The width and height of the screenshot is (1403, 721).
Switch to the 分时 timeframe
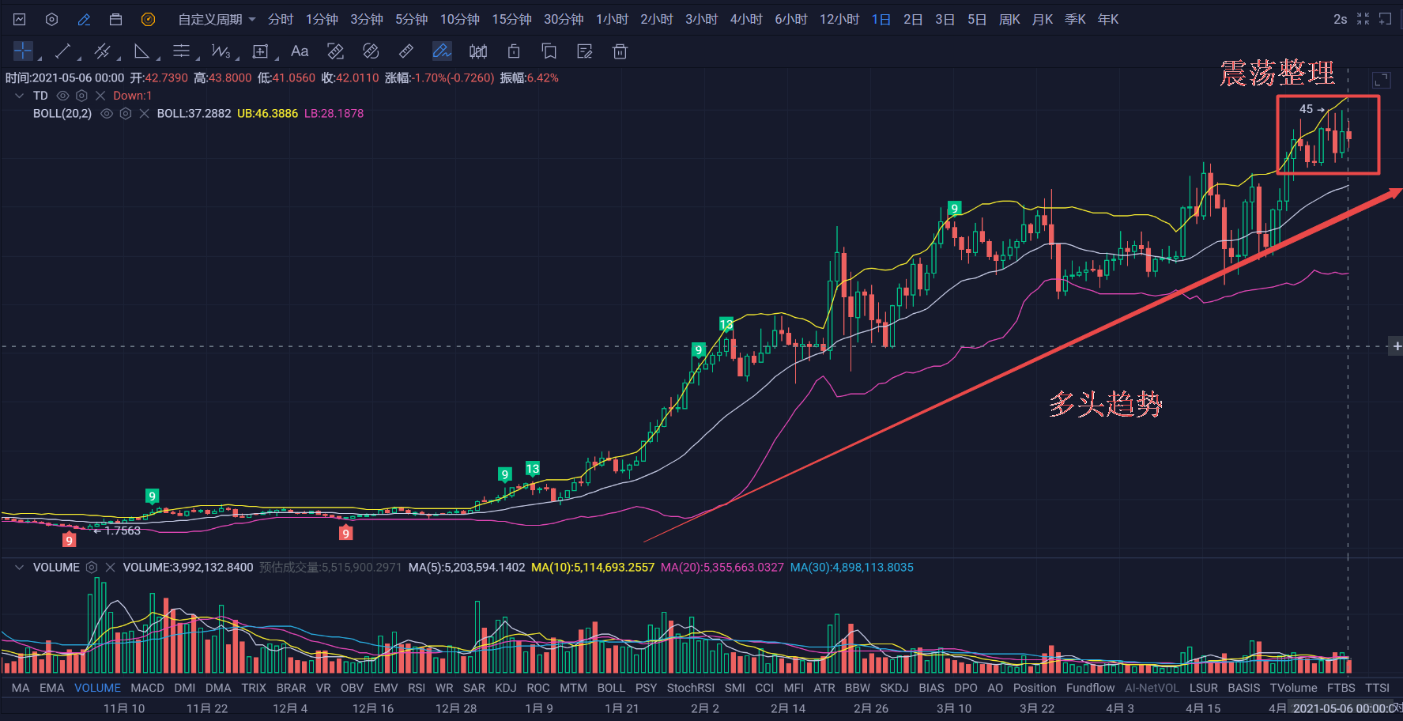[281, 19]
